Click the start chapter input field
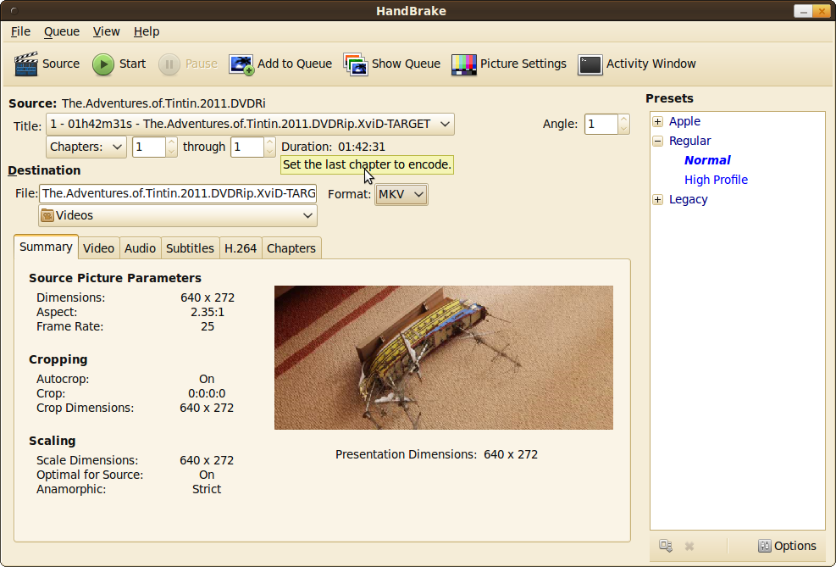The height and width of the screenshot is (567, 836). click(149, 147)
